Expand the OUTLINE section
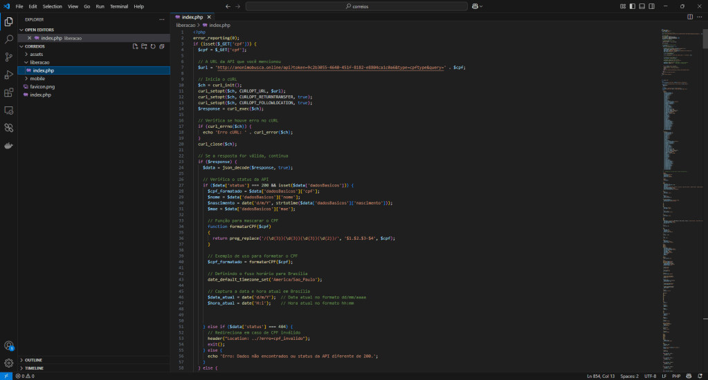The height and width of the screenshot is (380, 708). 33,360
